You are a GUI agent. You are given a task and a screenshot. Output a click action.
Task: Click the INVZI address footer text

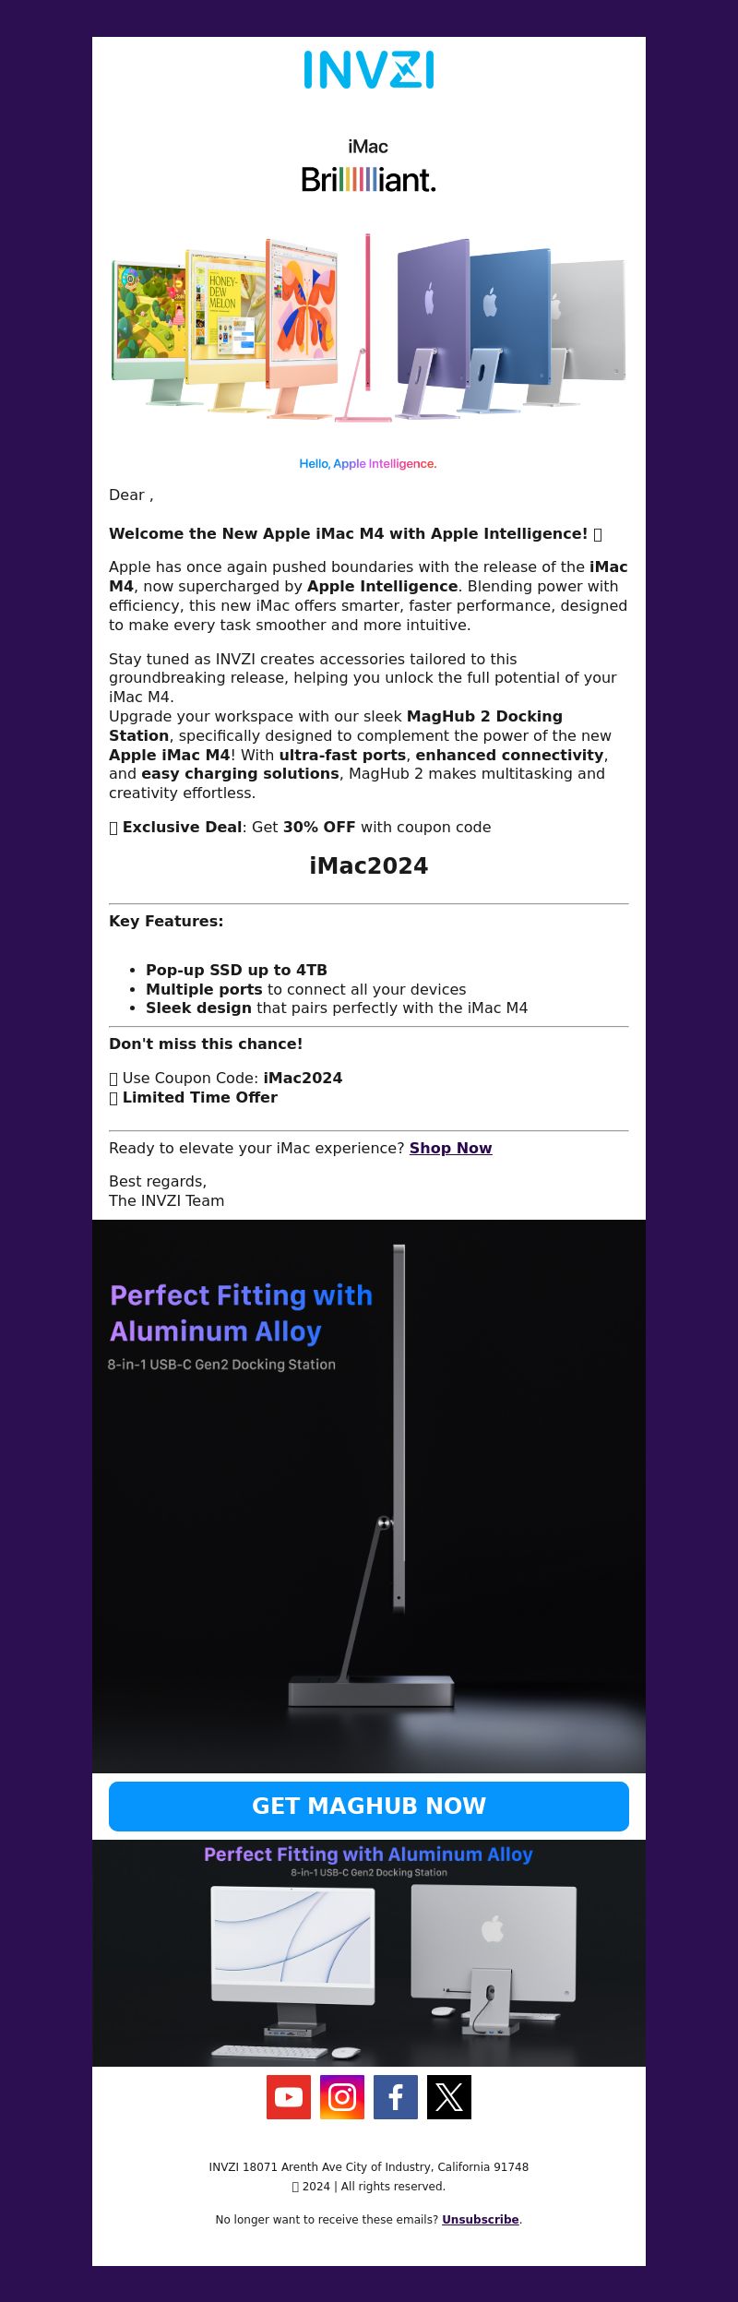point(369,2166)
